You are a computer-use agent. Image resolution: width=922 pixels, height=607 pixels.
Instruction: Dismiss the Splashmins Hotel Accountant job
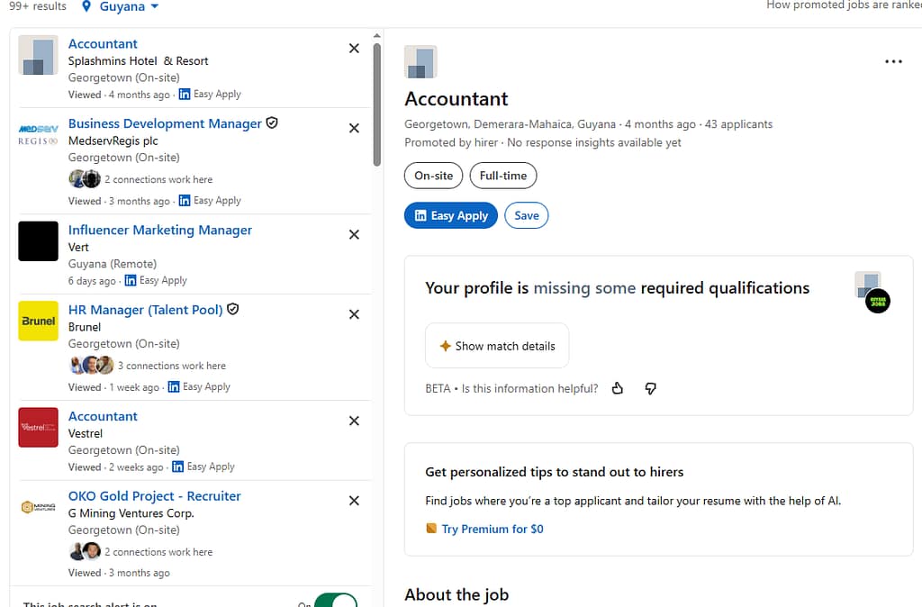pos(354,49)
